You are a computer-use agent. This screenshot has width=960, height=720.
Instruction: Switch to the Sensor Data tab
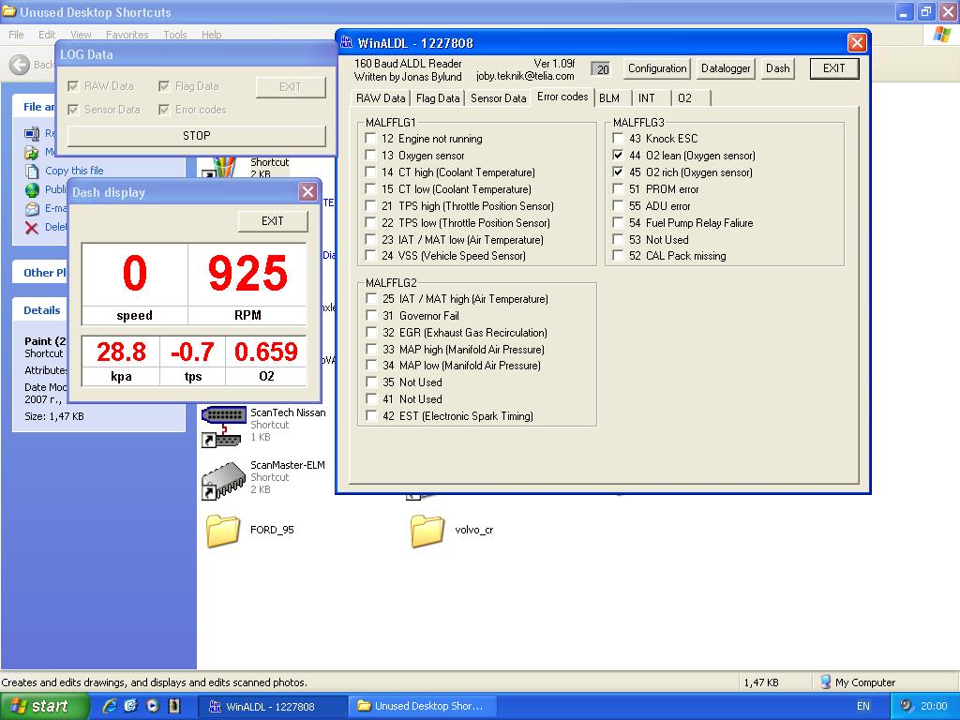pyautogui.click(x=499, y=97)
